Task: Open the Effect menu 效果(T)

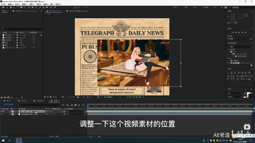Action: click(31, 4)
